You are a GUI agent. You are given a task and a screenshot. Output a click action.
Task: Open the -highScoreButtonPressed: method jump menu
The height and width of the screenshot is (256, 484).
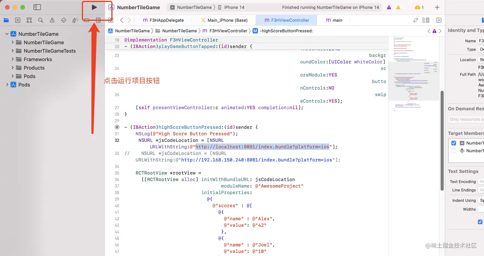283,31
